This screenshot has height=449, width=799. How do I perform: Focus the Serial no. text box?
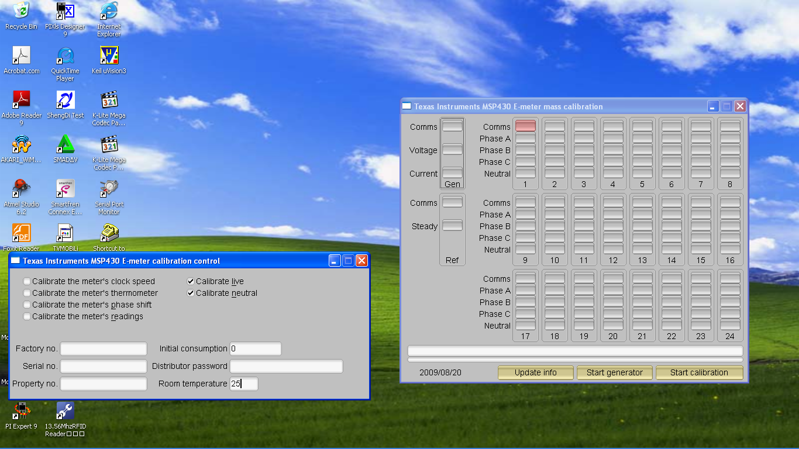pos(104,366)
